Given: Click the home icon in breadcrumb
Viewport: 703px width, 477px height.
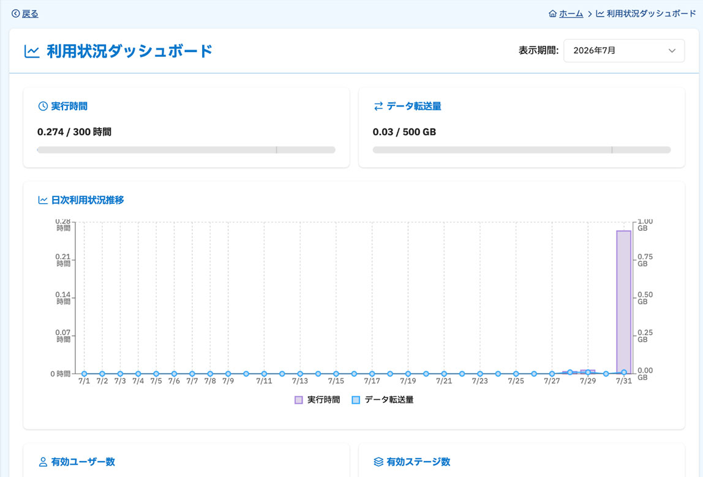Looking at the screenshot, I should 552,14.
